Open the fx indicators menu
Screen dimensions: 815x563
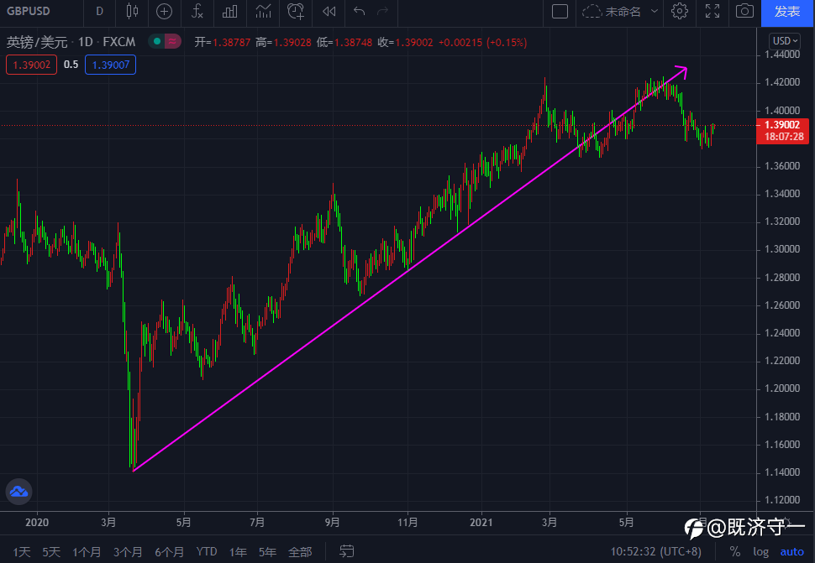click(197, 11)
